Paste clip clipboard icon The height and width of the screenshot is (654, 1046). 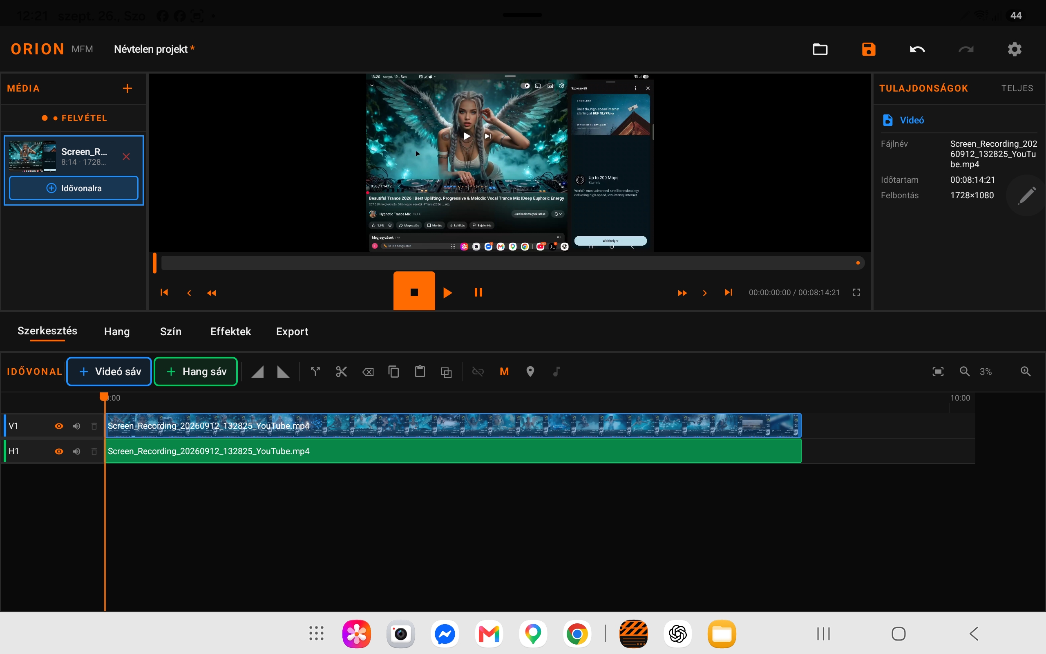point(420,372)
